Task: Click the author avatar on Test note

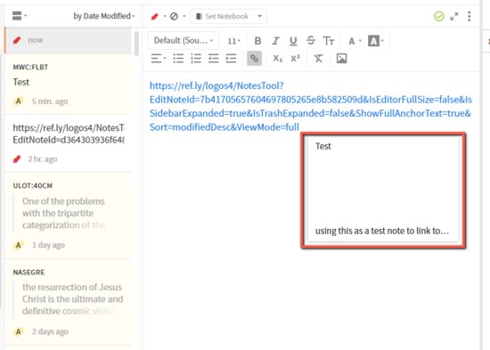Action: 19,102
